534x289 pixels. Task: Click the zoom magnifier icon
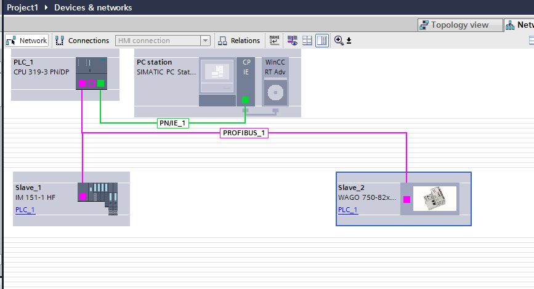[339, 41]
